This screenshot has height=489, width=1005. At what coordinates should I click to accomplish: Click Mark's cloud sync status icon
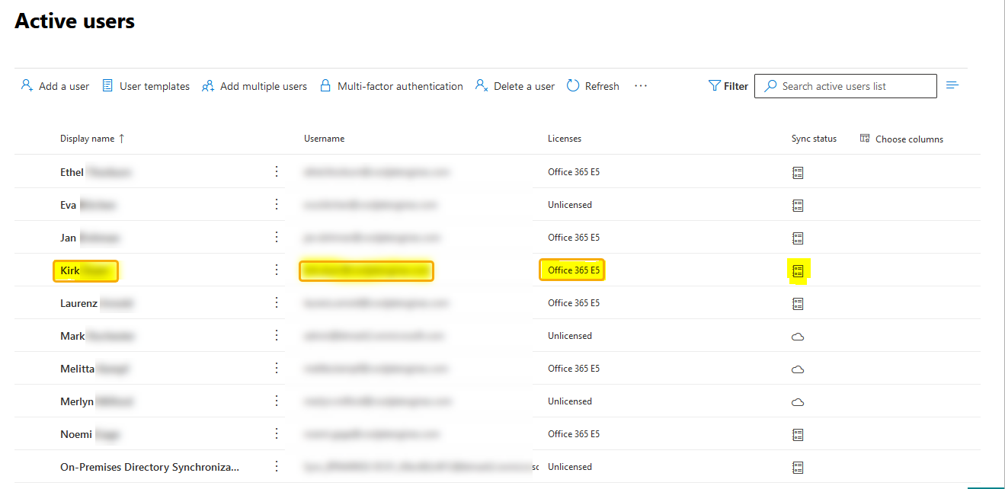pos(798,337)
